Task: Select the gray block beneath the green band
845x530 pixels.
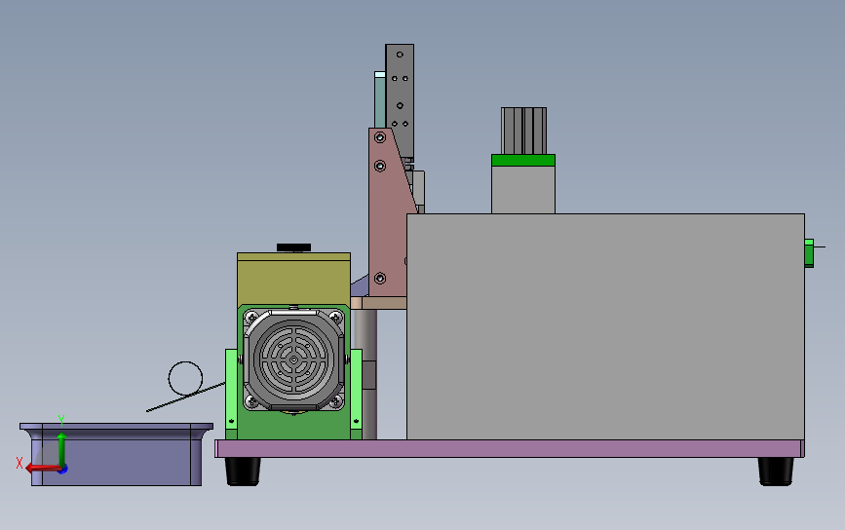Action: pyautogui.click(x=523, y=190)
